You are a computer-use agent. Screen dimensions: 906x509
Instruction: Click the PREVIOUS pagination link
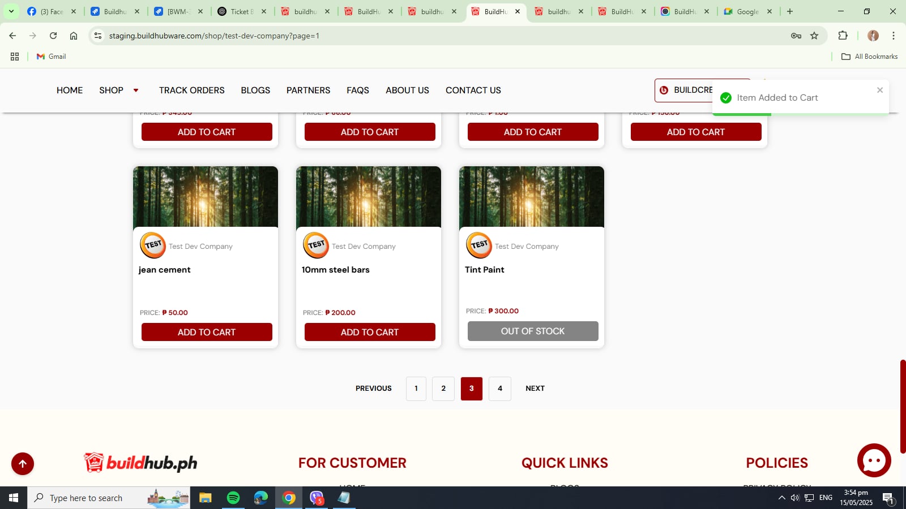tap(373, 389)
